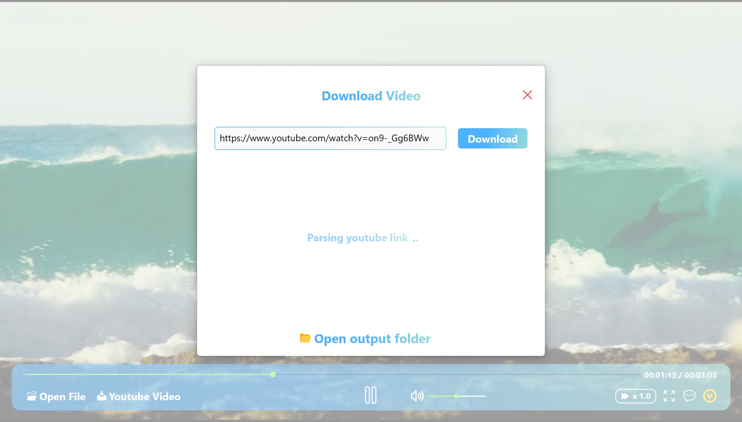Click the green playback progress handle
Viewport: 742px width, 422px height.
273,374
